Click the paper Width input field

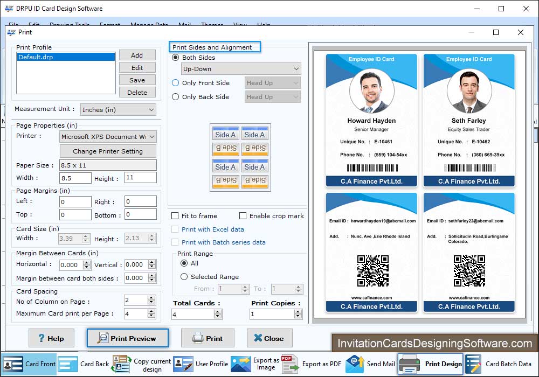pos(75,178)
